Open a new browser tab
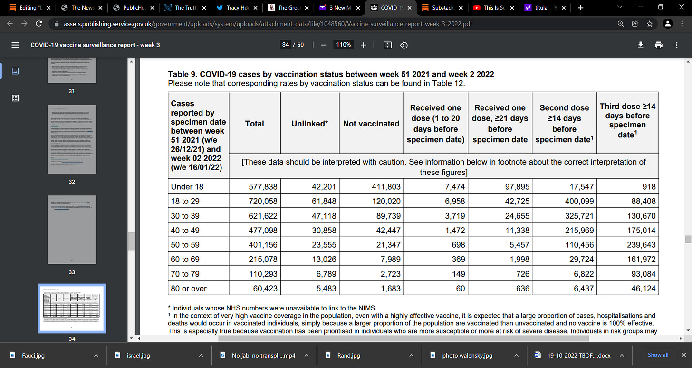 pyautogui.click(x=580, y=8)
